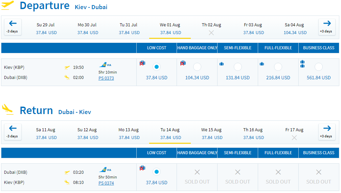Select departure Low Cost 37.84 USD fare
This screenshot has height=193, width=341.
tap(157, 67)
